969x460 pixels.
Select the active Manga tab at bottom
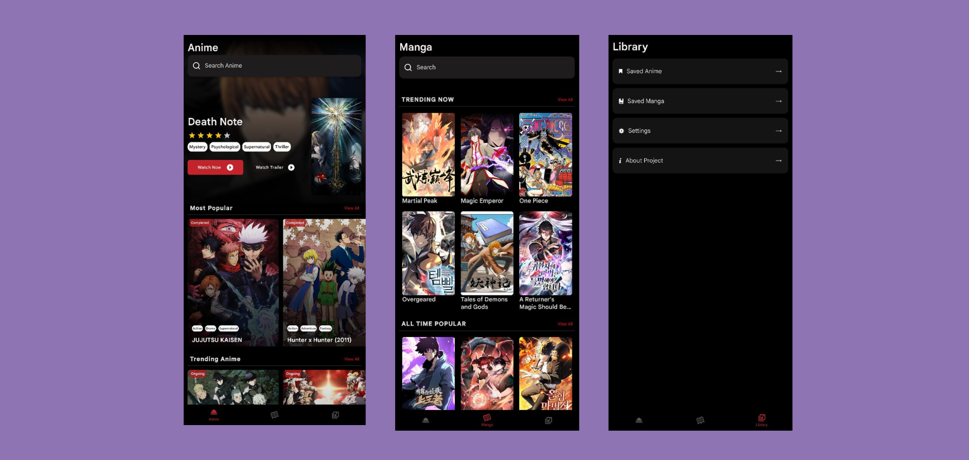pyautogui.click(x=487, y=420)
